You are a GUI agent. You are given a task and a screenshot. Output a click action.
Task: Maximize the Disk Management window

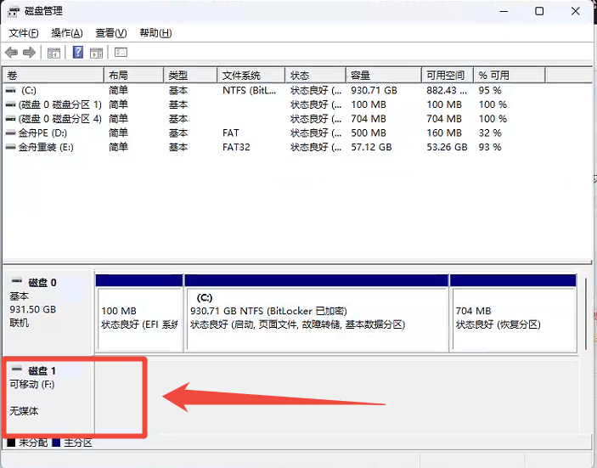(x=539, y=11)
